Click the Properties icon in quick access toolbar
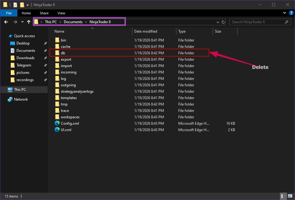 point(15,5)
